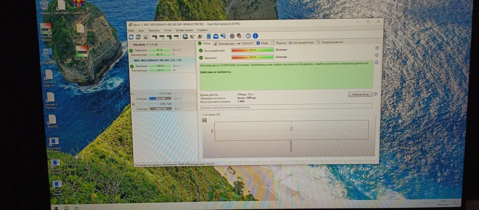Viewport: 479px width, 210px height.
Task: Open the Корзина recycle bin desktop icon
Action: [45, 7]
